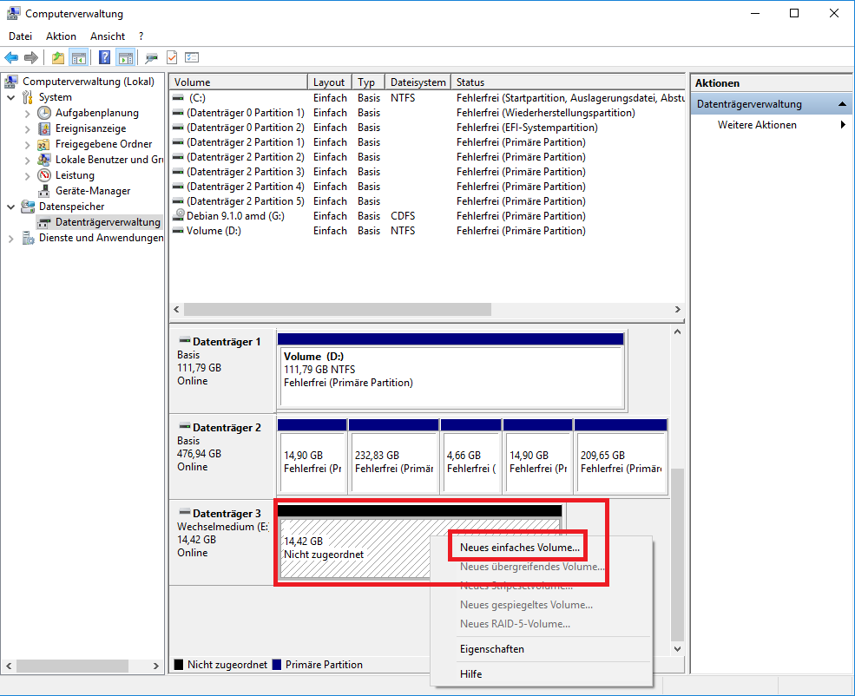
Task: Select Eigenschaften in the context menu
Action: coord(491,649)
